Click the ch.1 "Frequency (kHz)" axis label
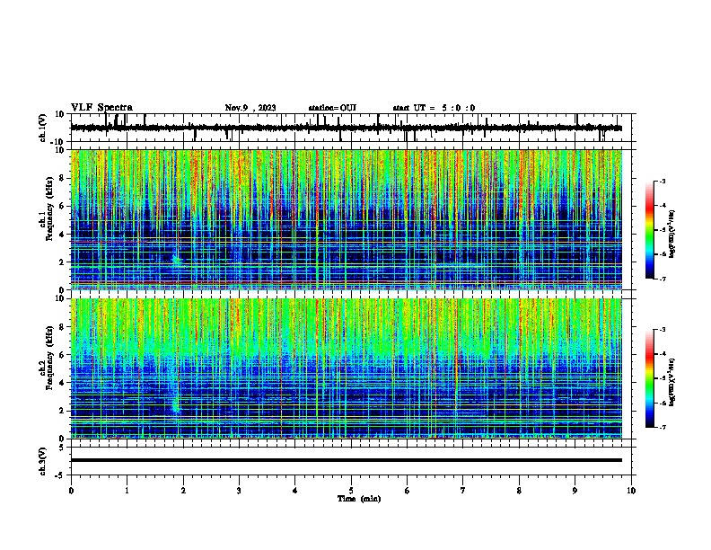 (49, 208)
